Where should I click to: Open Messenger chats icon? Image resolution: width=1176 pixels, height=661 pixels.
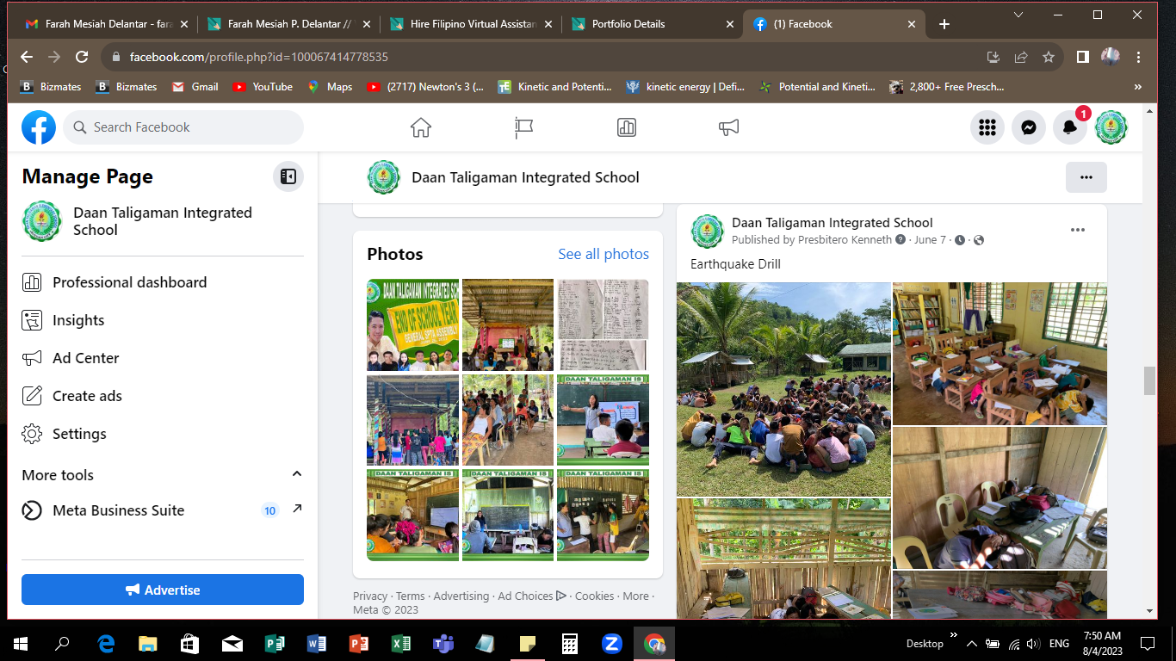1028,127
